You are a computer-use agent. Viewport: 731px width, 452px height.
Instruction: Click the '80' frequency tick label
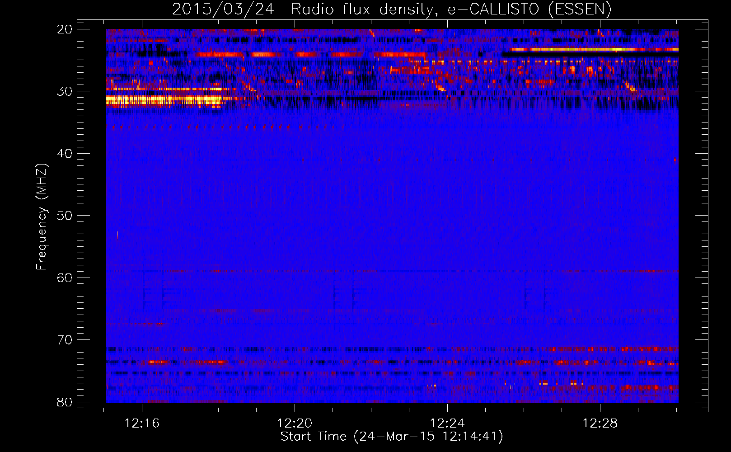[65, 402]
